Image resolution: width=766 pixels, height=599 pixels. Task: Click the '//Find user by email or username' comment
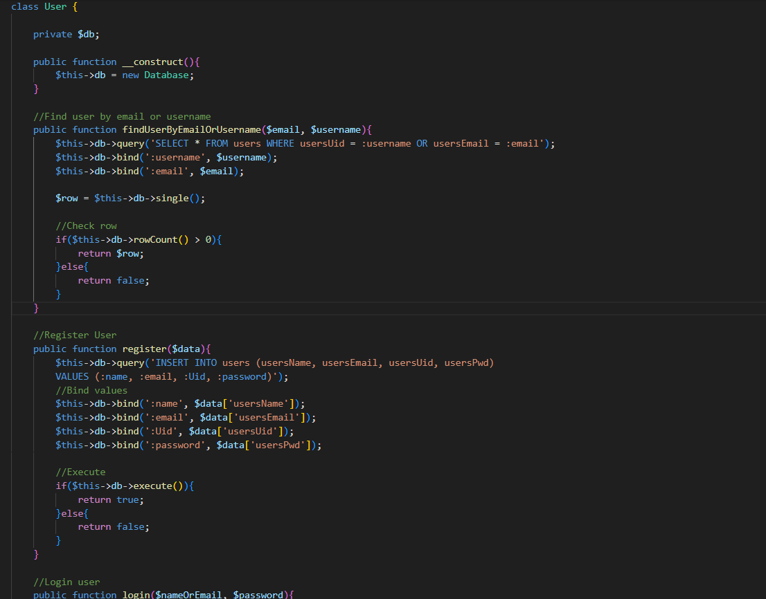122,117
